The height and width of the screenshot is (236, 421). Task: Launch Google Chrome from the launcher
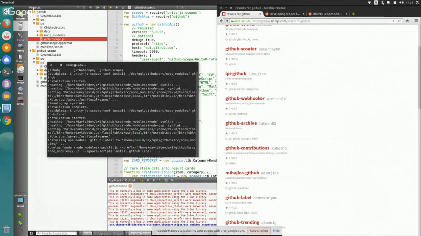pyautogui.click(x=7, y=120)
